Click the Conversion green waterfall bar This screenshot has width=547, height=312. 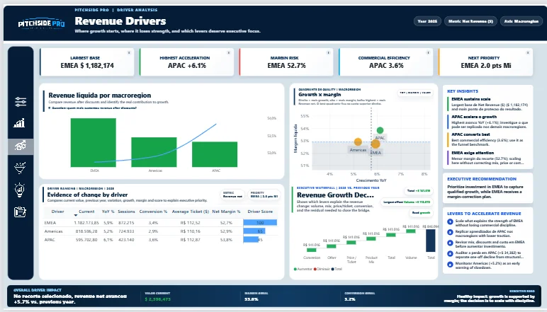pyautogui.click(x=311, y=250)
